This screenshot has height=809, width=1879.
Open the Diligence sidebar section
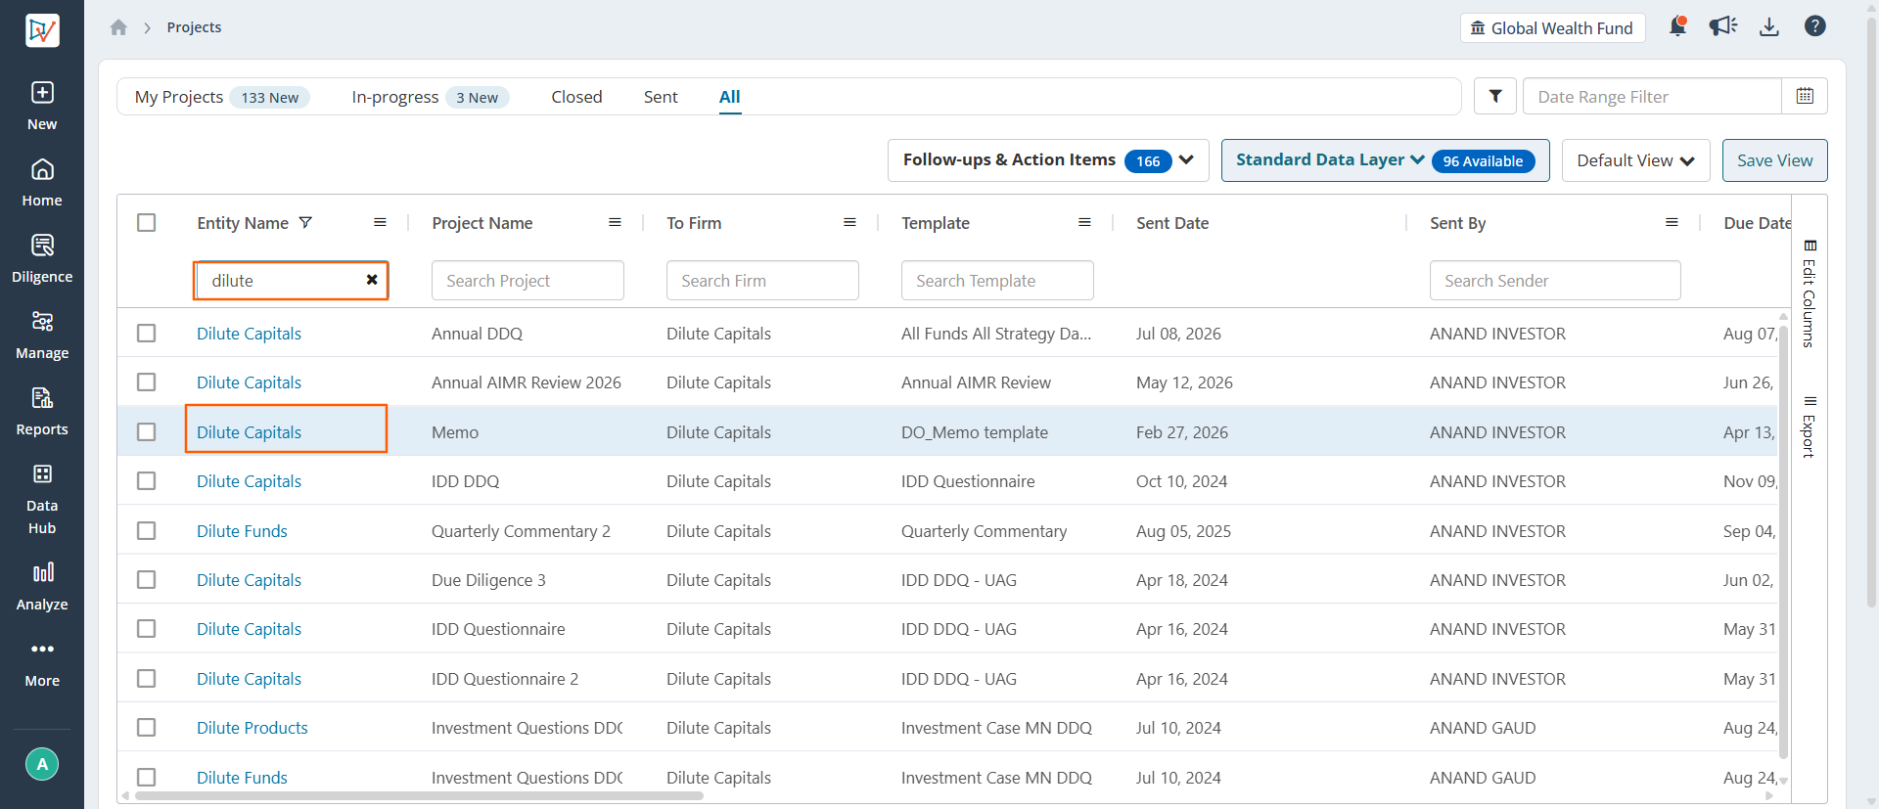coord(42,259)
